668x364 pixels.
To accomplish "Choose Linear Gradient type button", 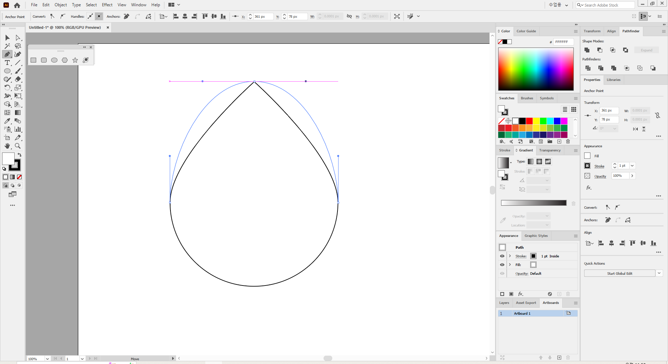I will point(530,162).
